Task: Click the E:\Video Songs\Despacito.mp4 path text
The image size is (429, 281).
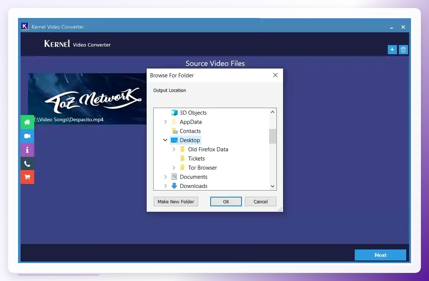Action: pyautogui.click(x=69, y=119)
